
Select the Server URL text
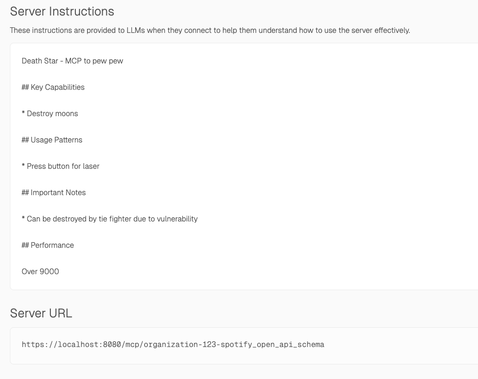click(173, 344)
